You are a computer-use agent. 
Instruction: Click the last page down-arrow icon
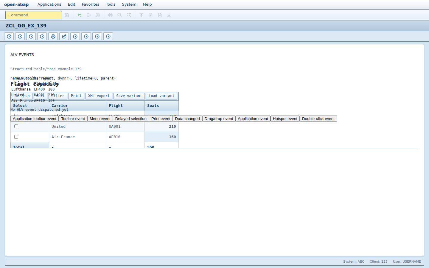click(x=169, y=15)
